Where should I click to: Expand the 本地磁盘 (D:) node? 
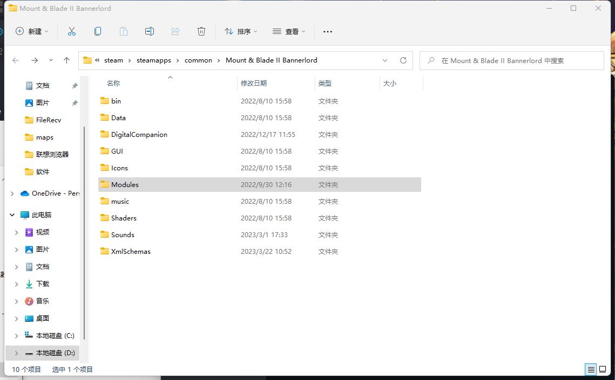pyautogui.click(x=17, y=353)
